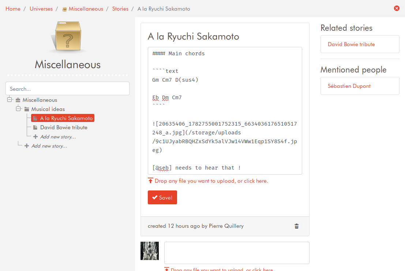Click the plus icon under Musical ideas stories

[x=35, y=137]
